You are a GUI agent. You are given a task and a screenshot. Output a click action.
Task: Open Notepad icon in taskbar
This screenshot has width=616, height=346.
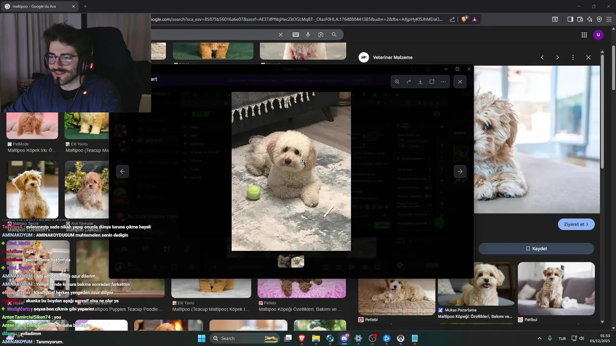coord(414,338)
